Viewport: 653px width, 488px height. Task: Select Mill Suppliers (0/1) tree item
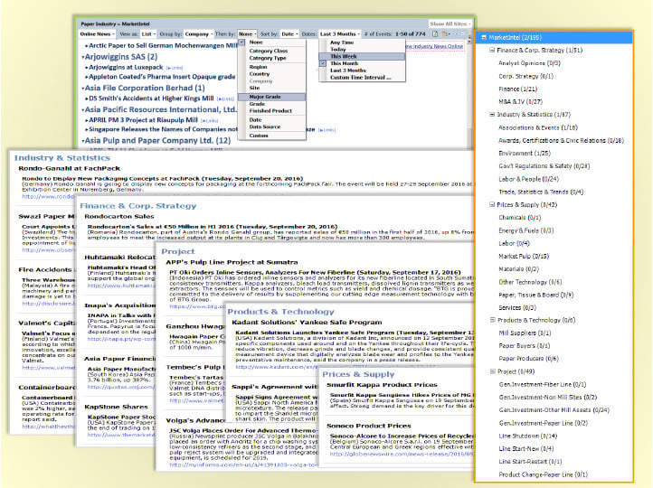[525, 333]
